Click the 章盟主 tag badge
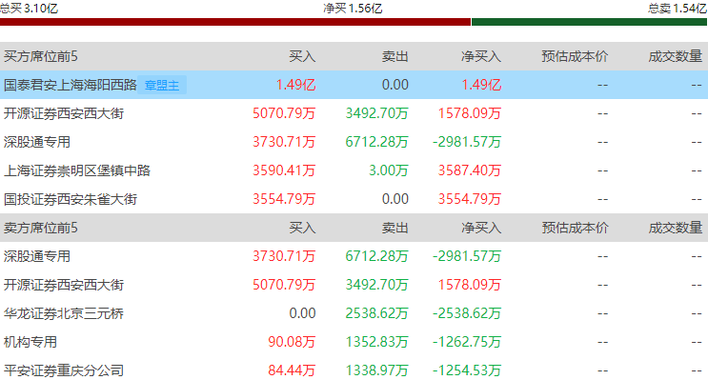 click(x=162, y=85)
